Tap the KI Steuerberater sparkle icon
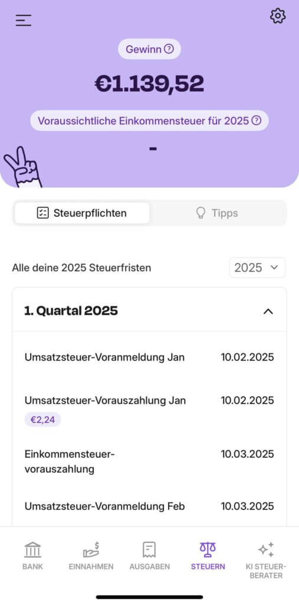Screen dimensions: 299x605 click(x=266, y=549)
